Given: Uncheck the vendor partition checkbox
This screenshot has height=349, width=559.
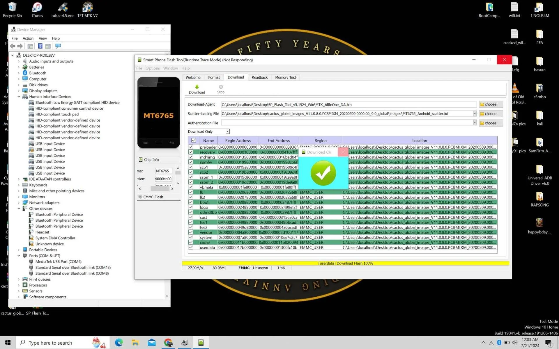Looking at the screenshot, I should click(191, 232).
